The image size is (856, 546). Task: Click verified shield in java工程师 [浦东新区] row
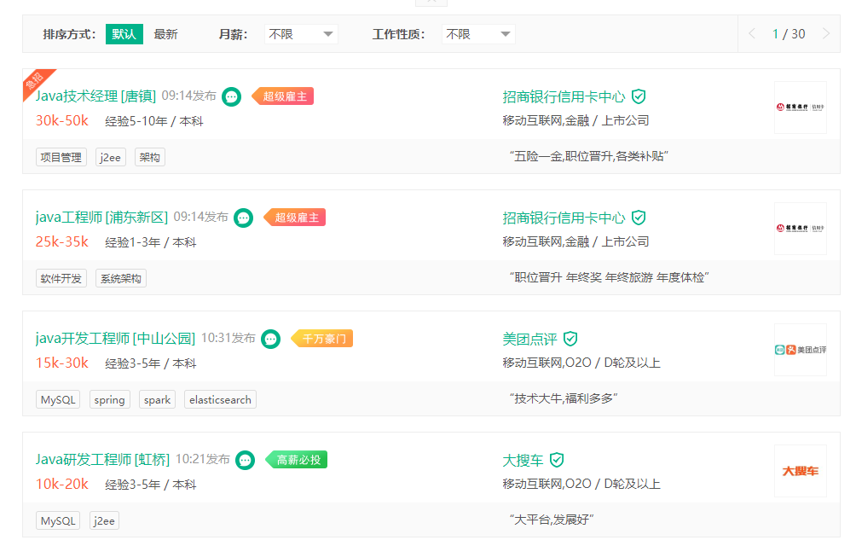639,218
